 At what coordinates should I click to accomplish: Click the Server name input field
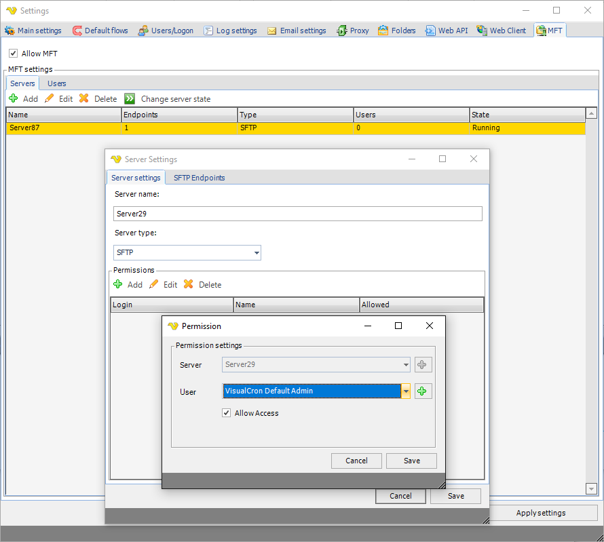point(297,214)
